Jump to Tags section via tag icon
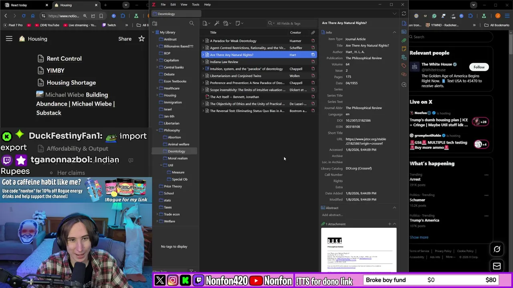The image size is (513, 288). [404, 66]
